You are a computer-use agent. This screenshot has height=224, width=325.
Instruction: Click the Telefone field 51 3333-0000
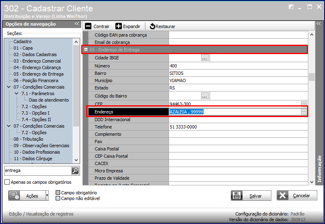(x=238, y=127)
